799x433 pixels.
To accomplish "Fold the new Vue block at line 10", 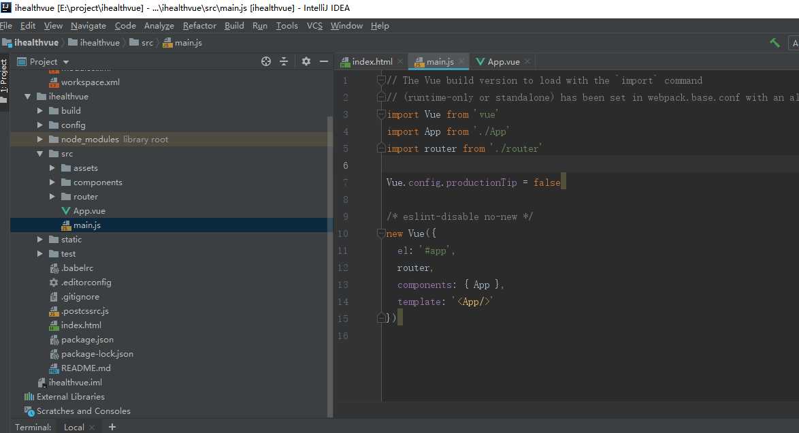I will click(380, 233).
